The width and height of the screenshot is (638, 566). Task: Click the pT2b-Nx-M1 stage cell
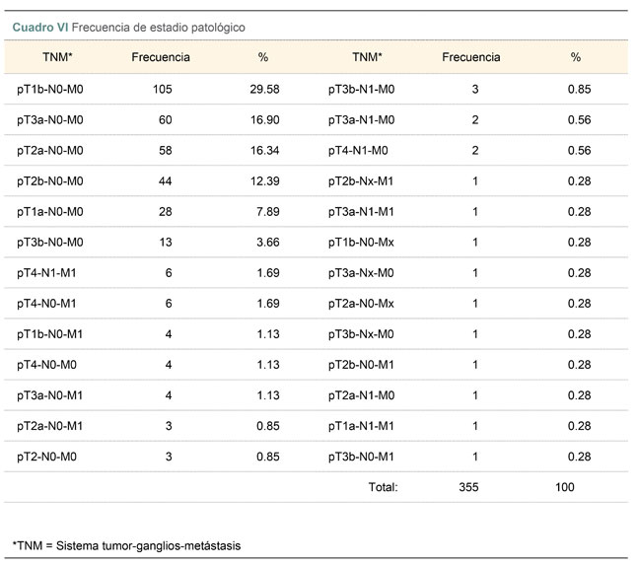pyautogui.click(x=361, y=181)
